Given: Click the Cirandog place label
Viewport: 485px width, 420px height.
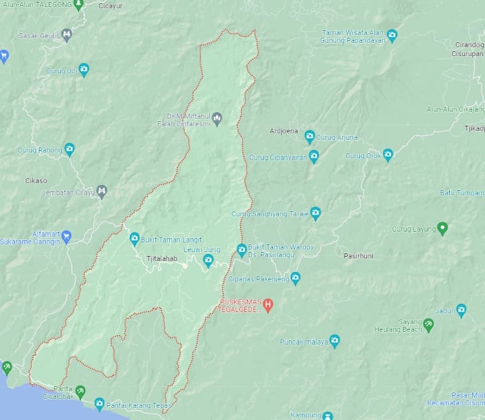Looking at the screenshot, I should (470, 45).
